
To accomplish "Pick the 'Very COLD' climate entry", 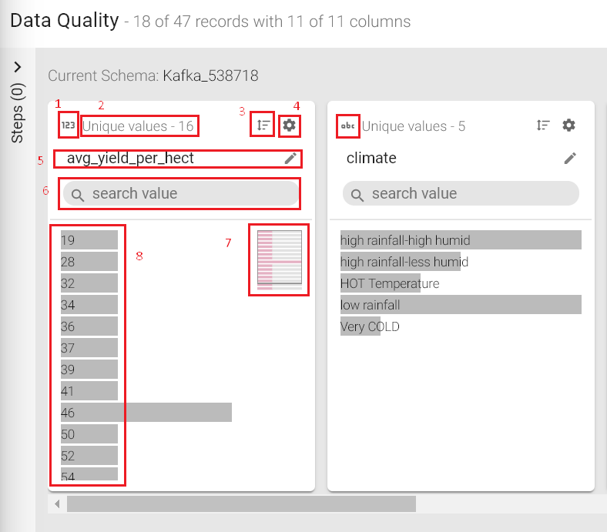I will coord(370,326).
